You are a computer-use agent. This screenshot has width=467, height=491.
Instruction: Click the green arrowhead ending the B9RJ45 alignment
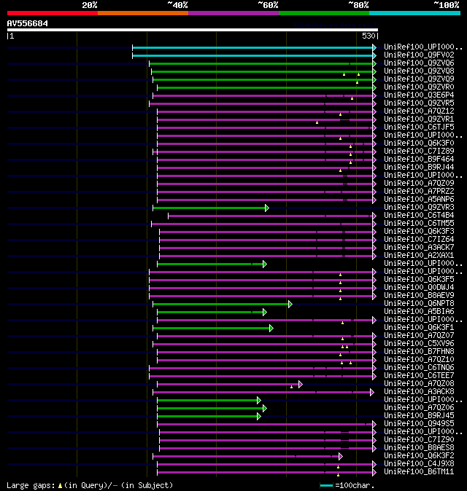point(259,417)
